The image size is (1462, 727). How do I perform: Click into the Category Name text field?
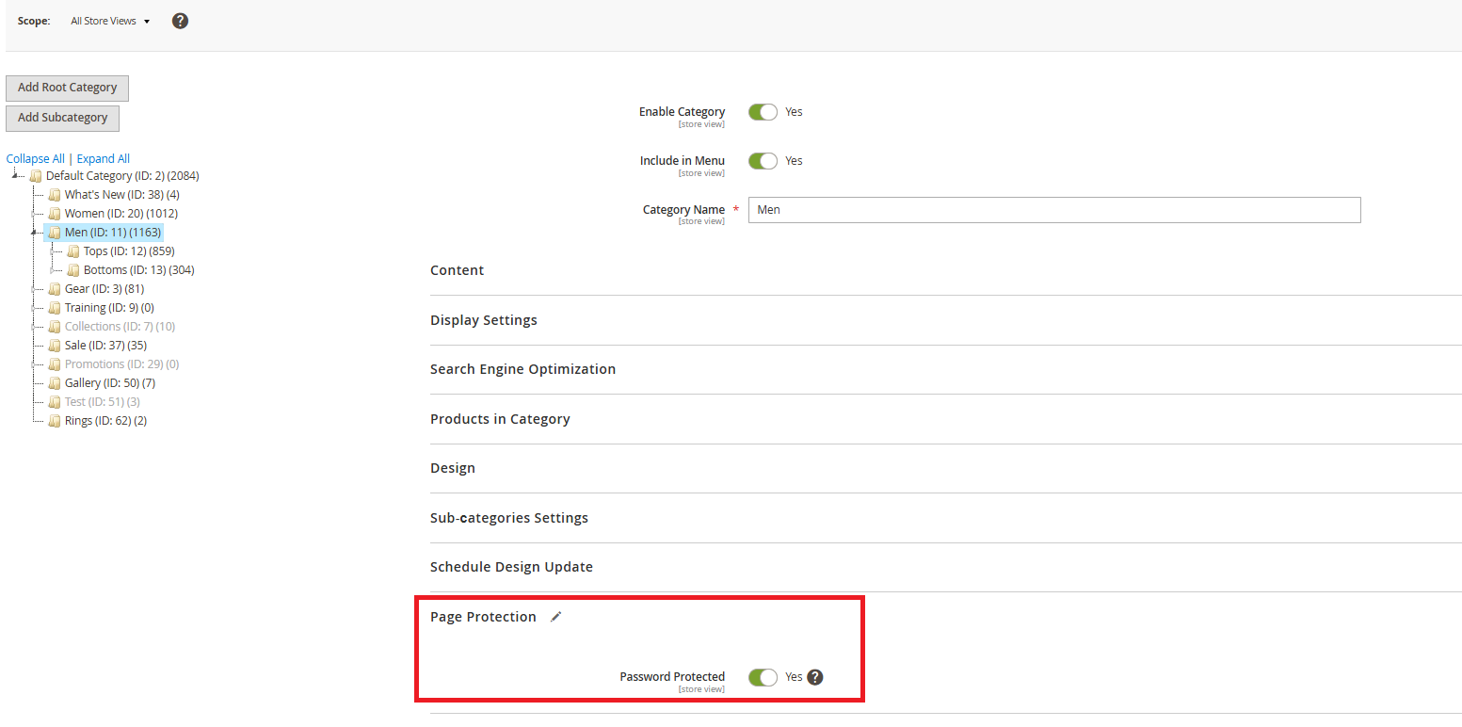pyautogui.click(x=1054, y=210)
